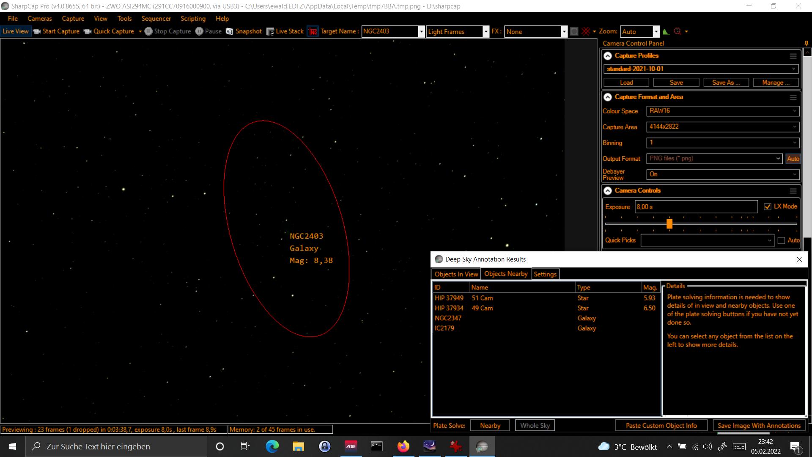The image size is (812, 457).
Task: Click the Nearby plate solve button
Action: (490, 426)
